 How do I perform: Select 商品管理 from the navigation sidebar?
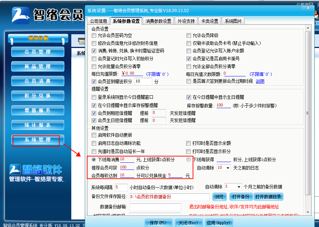[x=37, y=66]
